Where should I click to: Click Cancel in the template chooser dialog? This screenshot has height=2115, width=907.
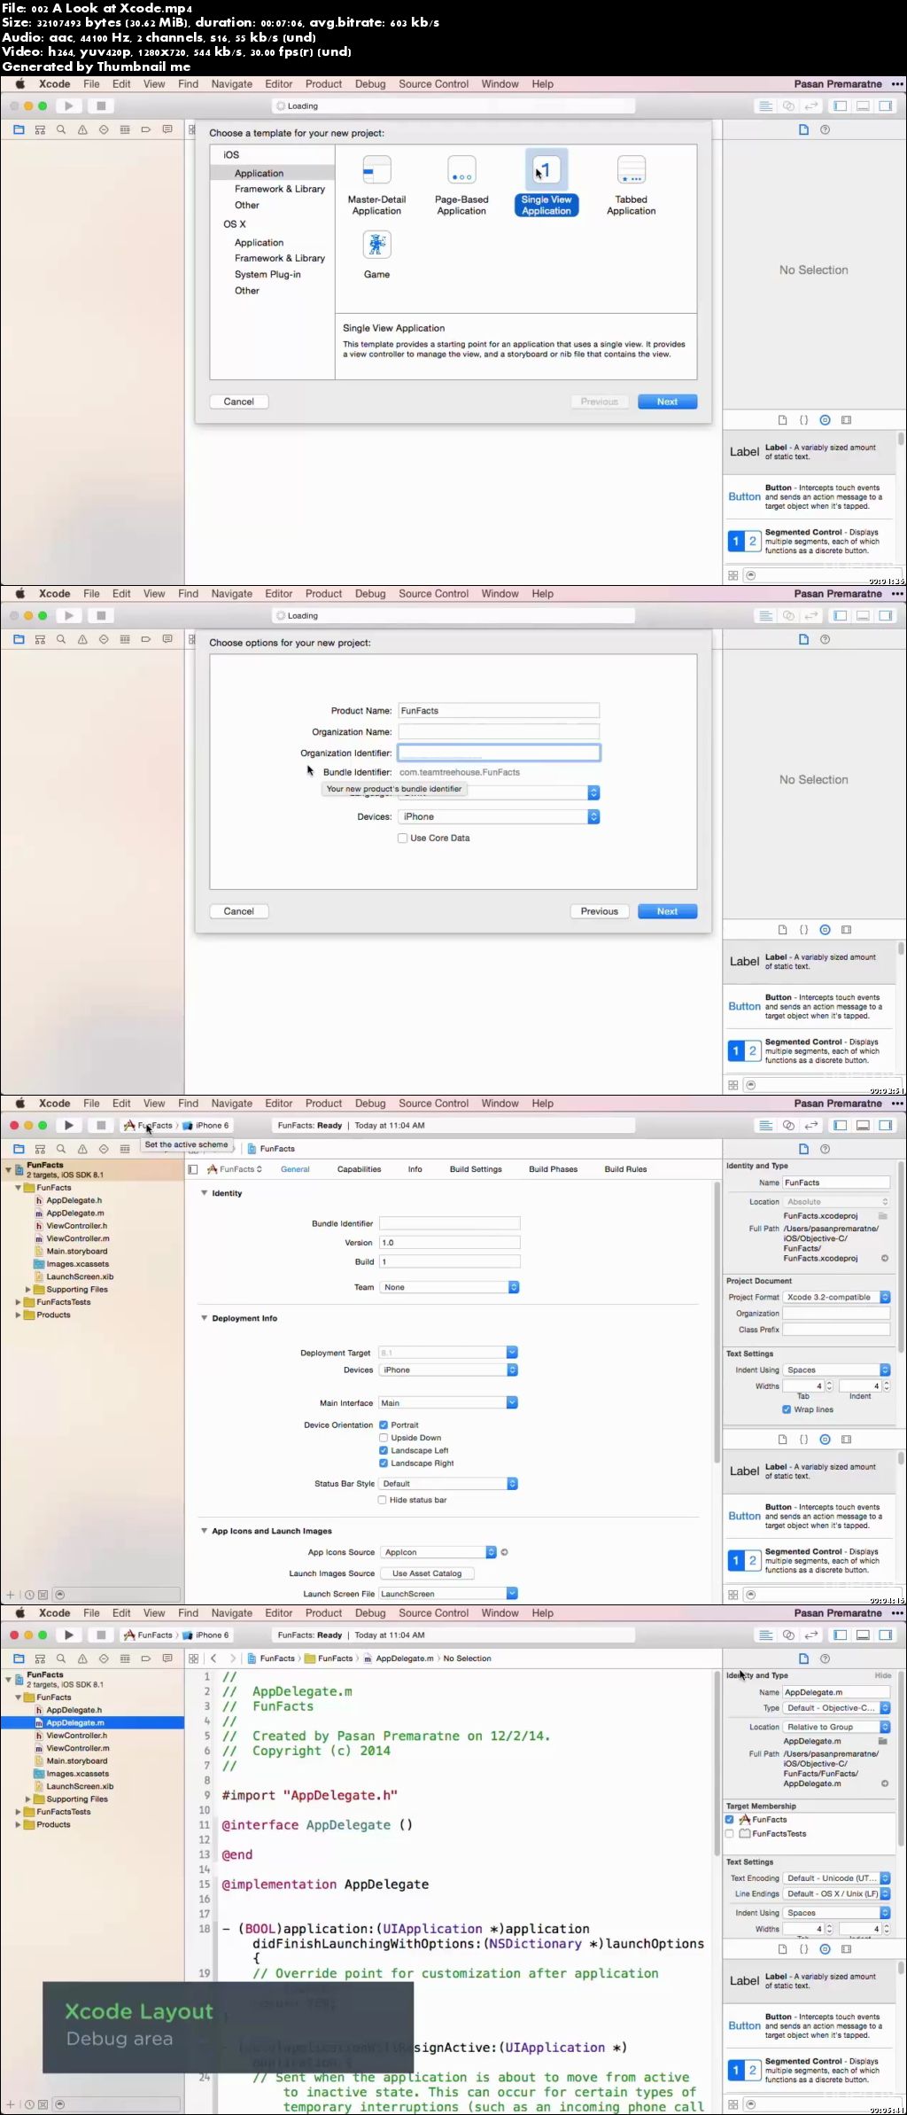tap(239, 402)
